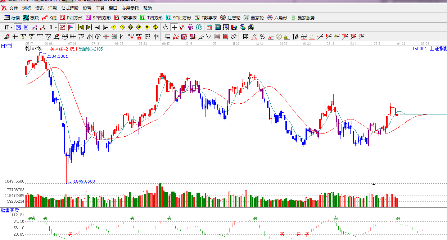Viewport: 447px width, 240px height.
Task: Click the floppy disk save icon
Action: pos(234,27)
